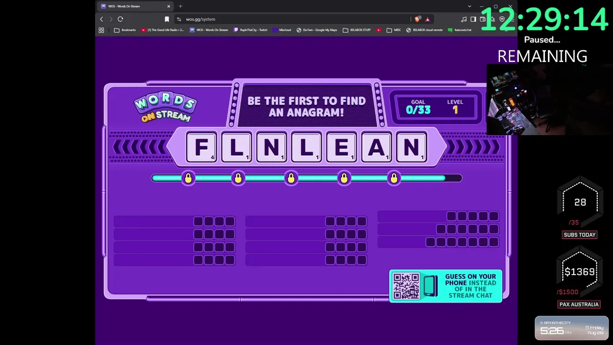The width and height of the screenshot is (613, 345).
Task: Open site settings icon beside the URL
Action: point(179,19)
